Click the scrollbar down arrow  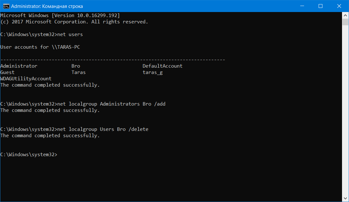click(x=346, y=199)
